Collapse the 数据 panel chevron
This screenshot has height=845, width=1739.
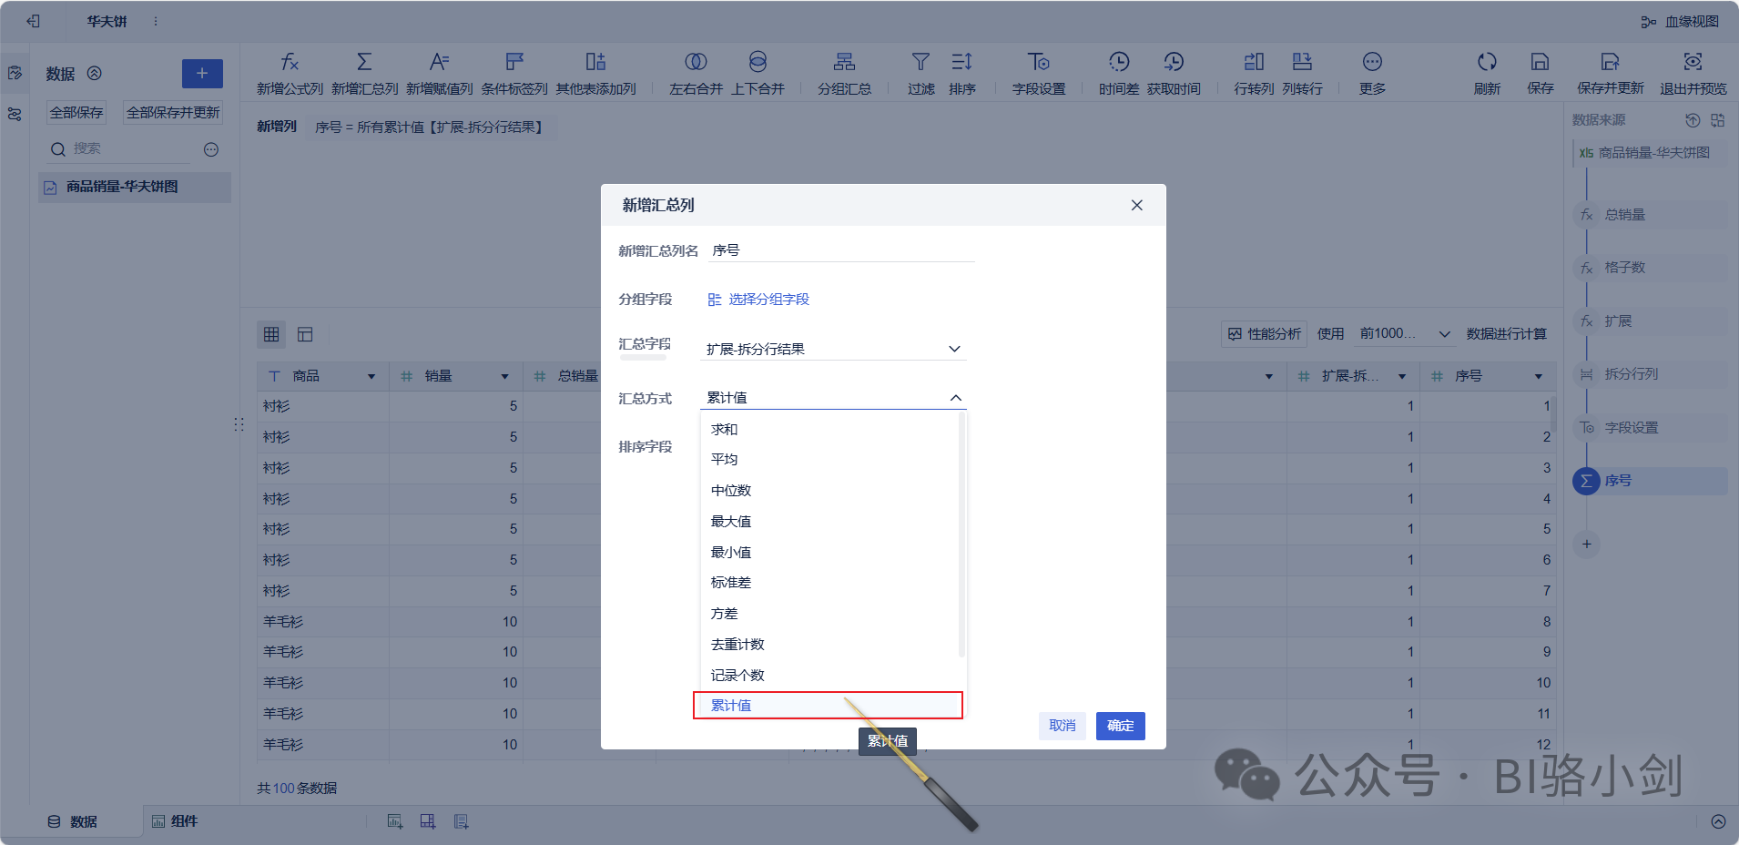coord(95,74)
